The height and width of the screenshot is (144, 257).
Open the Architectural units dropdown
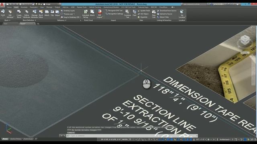pos(225,140)
